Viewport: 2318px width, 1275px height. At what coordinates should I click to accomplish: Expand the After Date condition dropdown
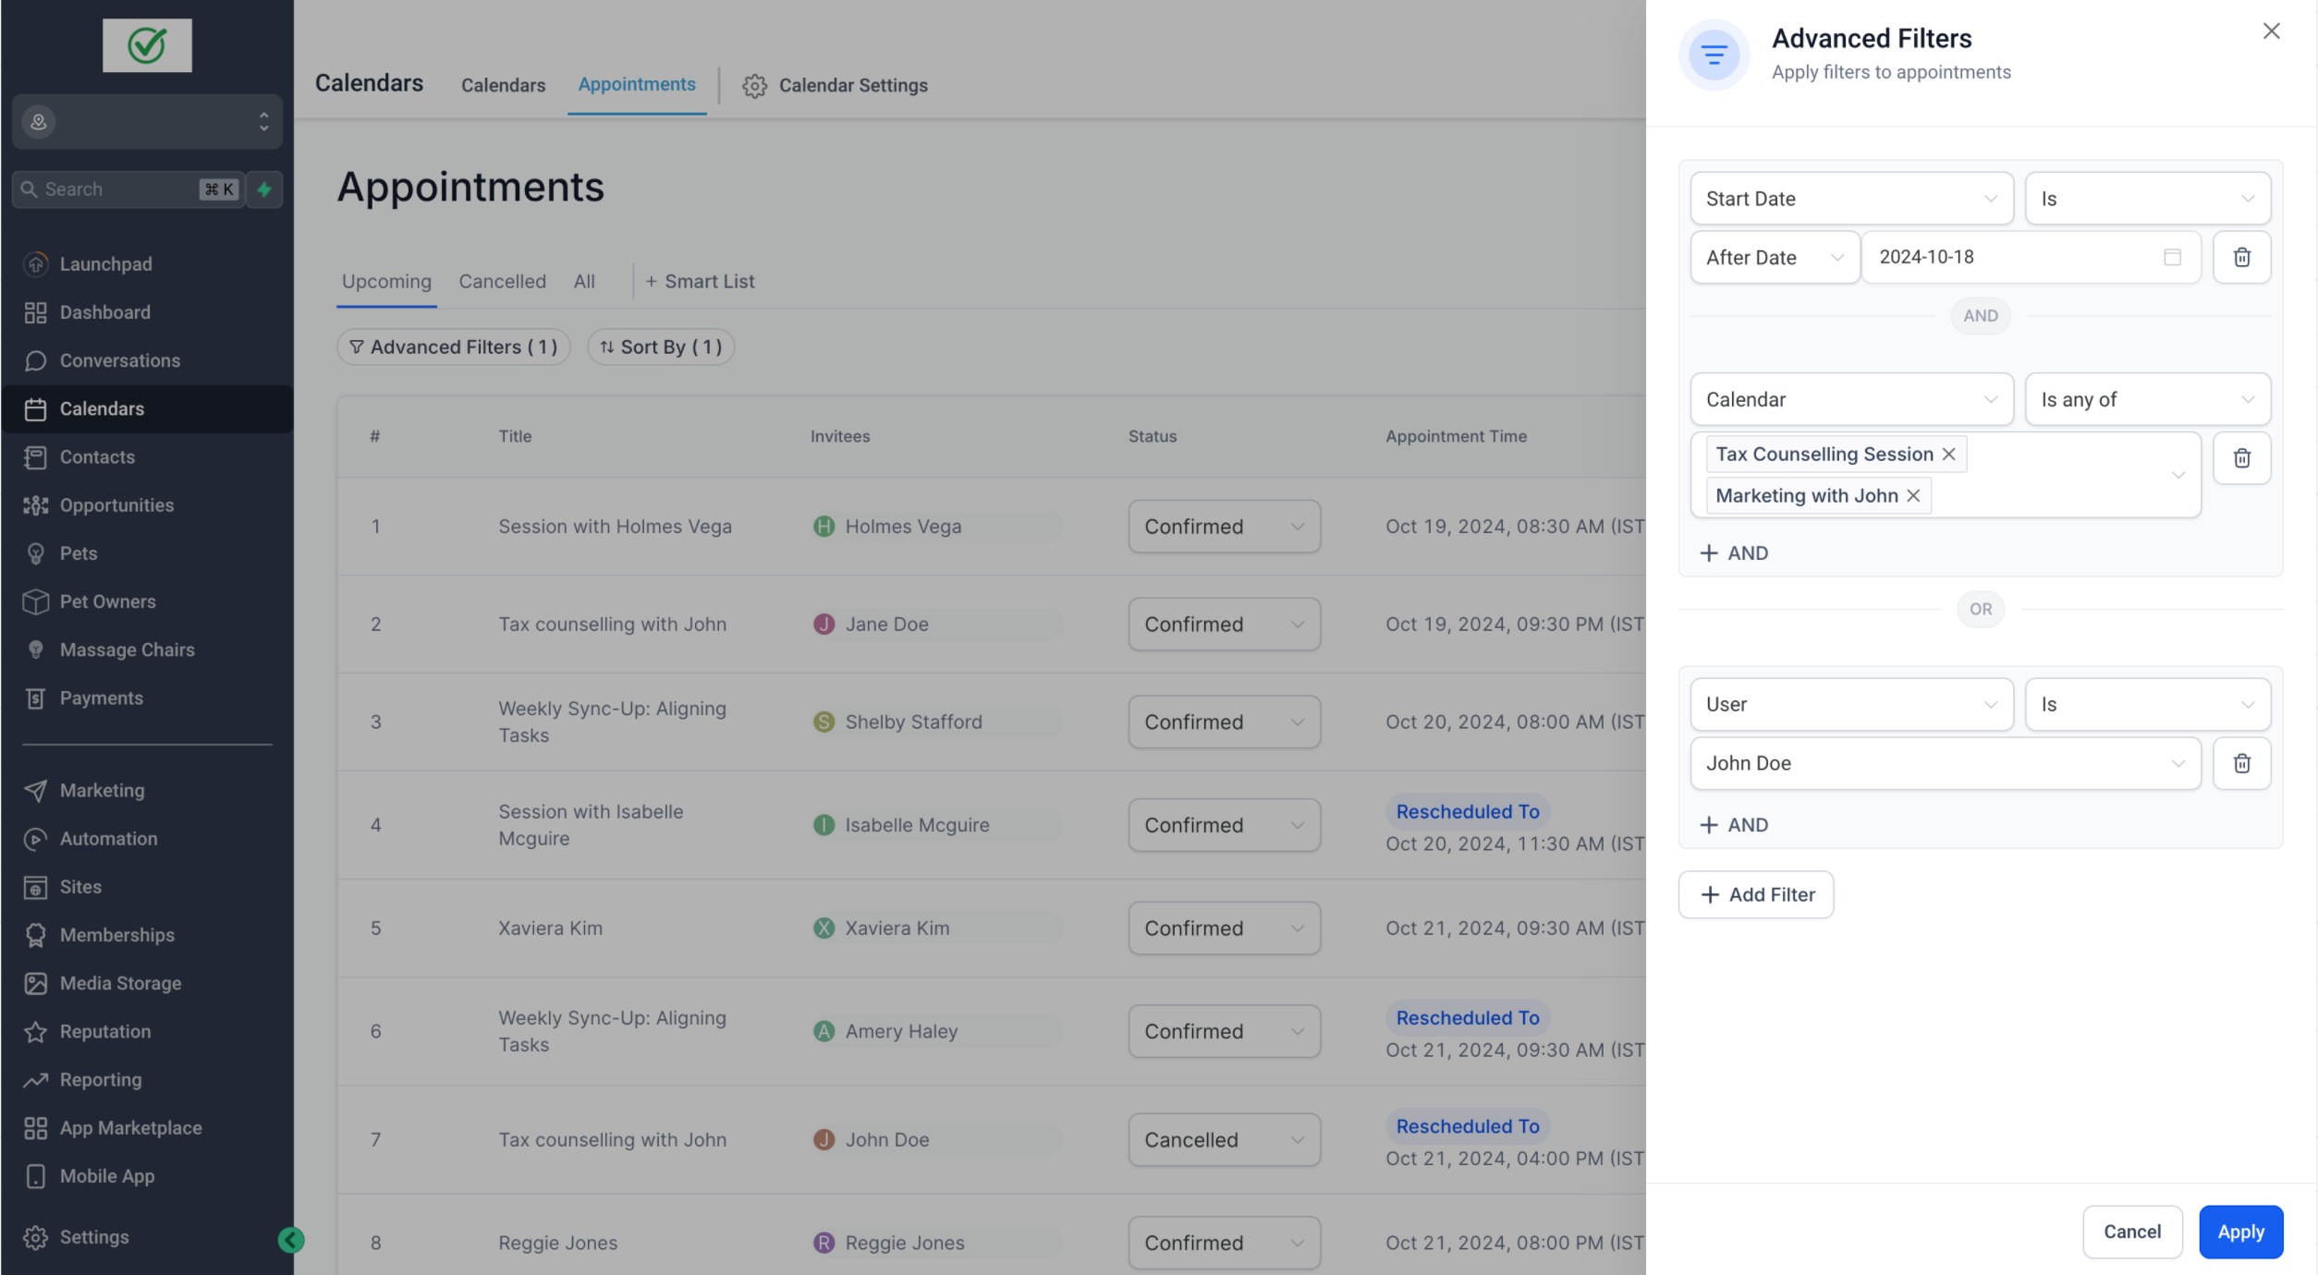1775,258
